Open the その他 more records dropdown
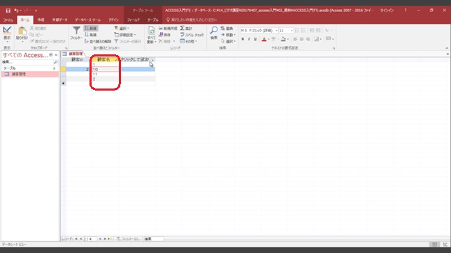Viewport: 451px width, 253px height. [x=188, y=41]
